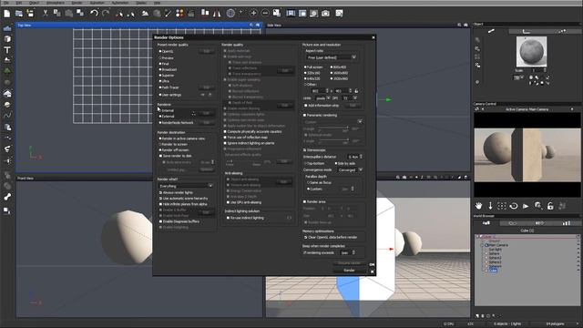Click the lock aspect ratio icon beside size fields
Screen dimensions: 583x328
tap(356, 91)
